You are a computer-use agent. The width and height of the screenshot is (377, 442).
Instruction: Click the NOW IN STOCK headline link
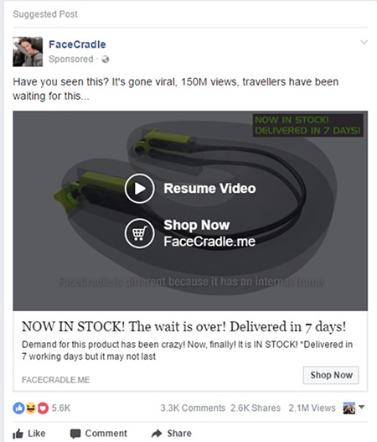point(183,327)
